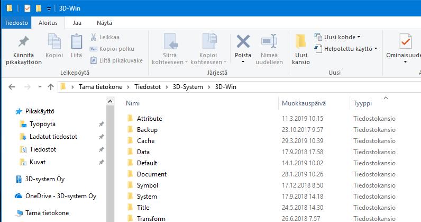The image size is (421, 222).
Task: Open Kopioi kohteeseen menu
Action: [x=208, y=49]
